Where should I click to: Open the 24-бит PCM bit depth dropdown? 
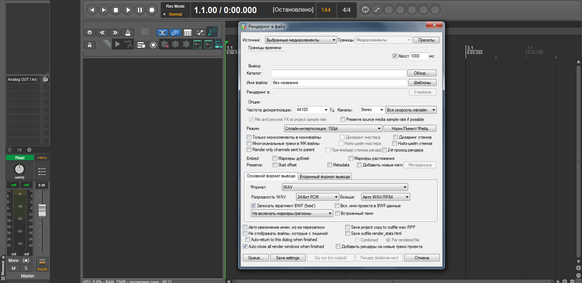pyautogui.click(x=317, y=197)
